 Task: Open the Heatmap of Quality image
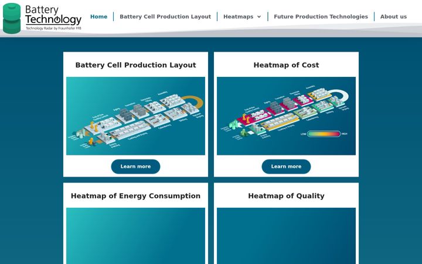point(287,236)
